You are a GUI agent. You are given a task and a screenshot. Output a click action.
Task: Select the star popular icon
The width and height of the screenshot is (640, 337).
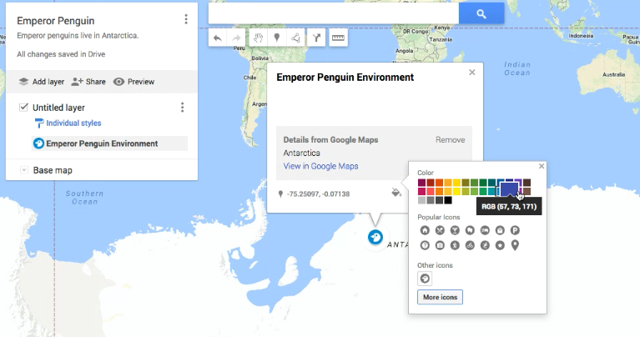pyautogui.click(x=500, y=245)
